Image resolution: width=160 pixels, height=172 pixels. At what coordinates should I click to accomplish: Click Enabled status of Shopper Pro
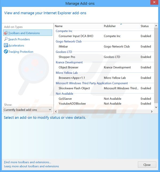click(146, 57)
